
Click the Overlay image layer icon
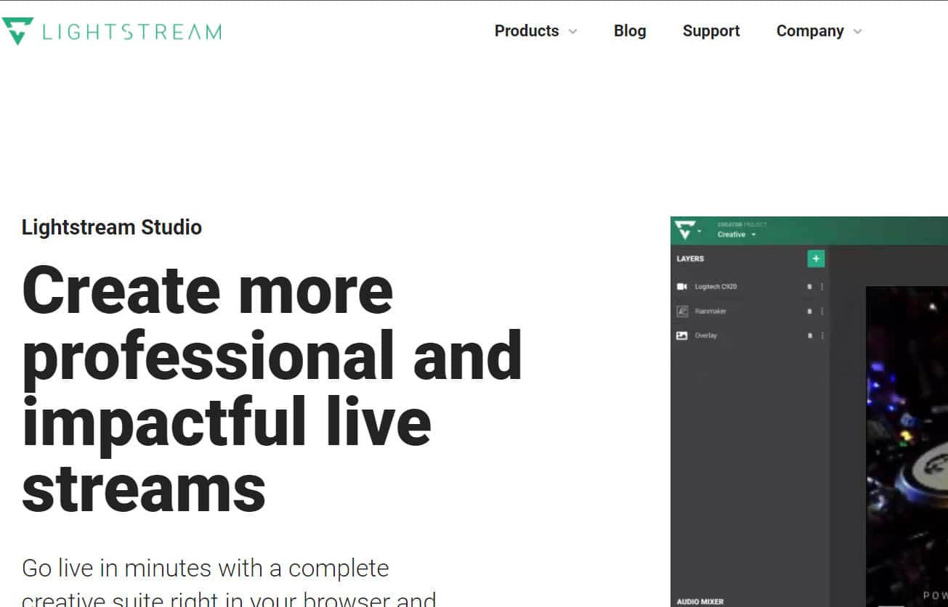pyautogui.click(x=682, y=335)
